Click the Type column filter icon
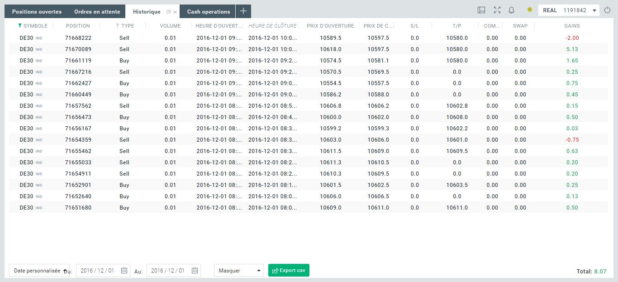 click(x=118, y=26)
